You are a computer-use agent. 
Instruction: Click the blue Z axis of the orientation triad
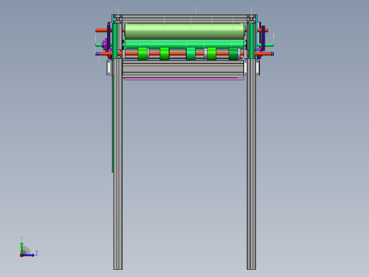28,255
